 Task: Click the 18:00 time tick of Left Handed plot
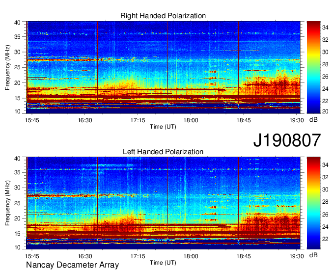pos(191,256)
